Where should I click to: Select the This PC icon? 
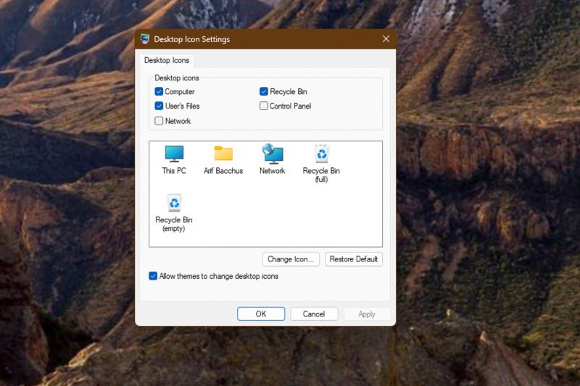point(174,159)
